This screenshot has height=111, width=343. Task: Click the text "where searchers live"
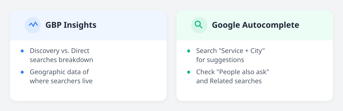point(61,81)
